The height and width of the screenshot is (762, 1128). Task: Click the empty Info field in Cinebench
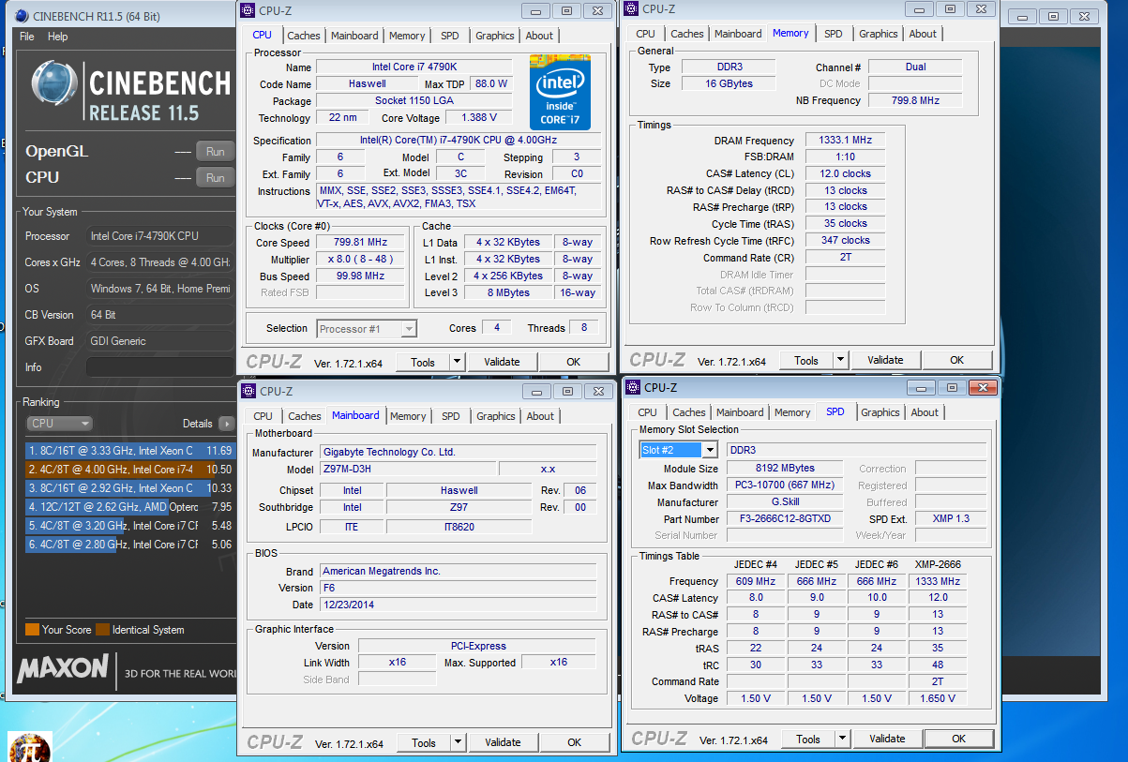pyautogui.click(x=160, y=367)
